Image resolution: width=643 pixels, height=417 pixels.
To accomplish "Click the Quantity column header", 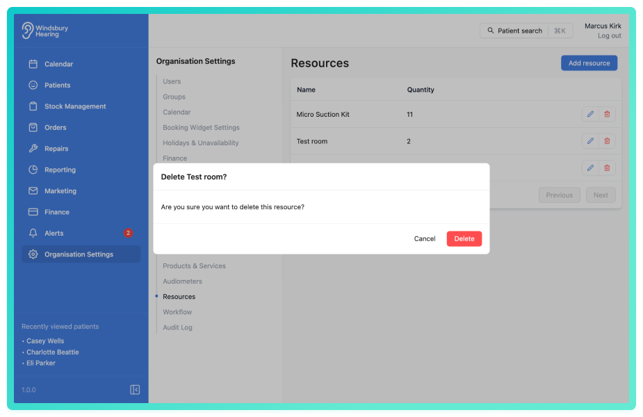I will 421,90.
